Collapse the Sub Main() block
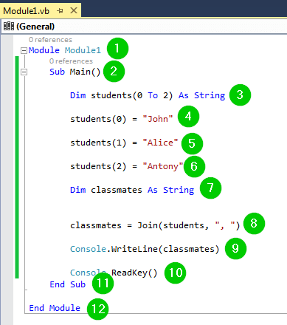The image size is (287, 325). [x=24, y=72]
